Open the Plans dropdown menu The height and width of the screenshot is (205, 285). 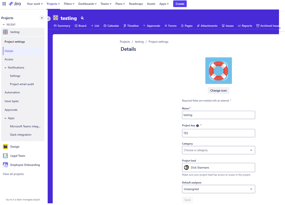[120, 4]
